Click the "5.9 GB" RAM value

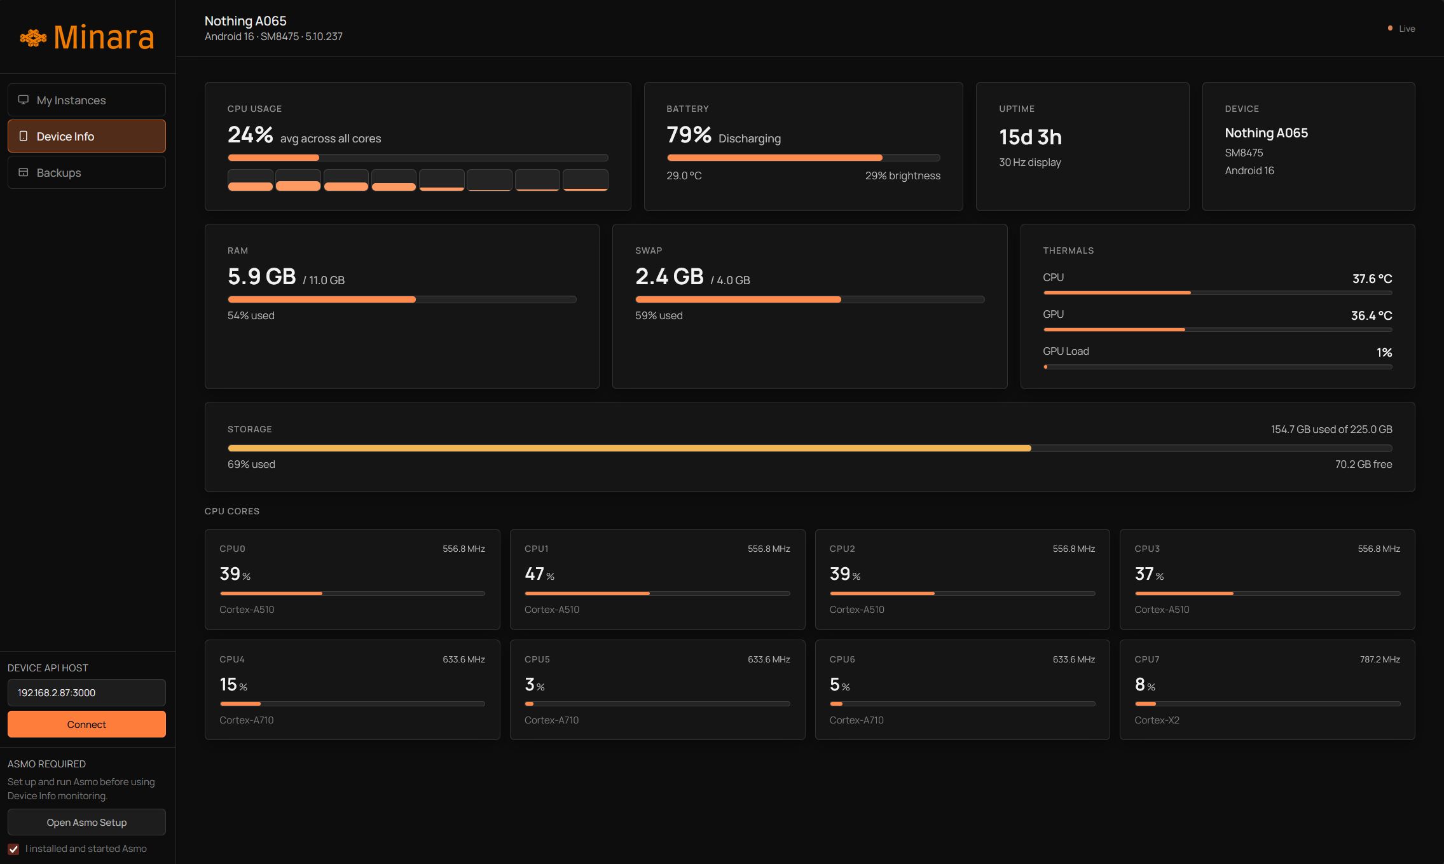click(262, 277)
